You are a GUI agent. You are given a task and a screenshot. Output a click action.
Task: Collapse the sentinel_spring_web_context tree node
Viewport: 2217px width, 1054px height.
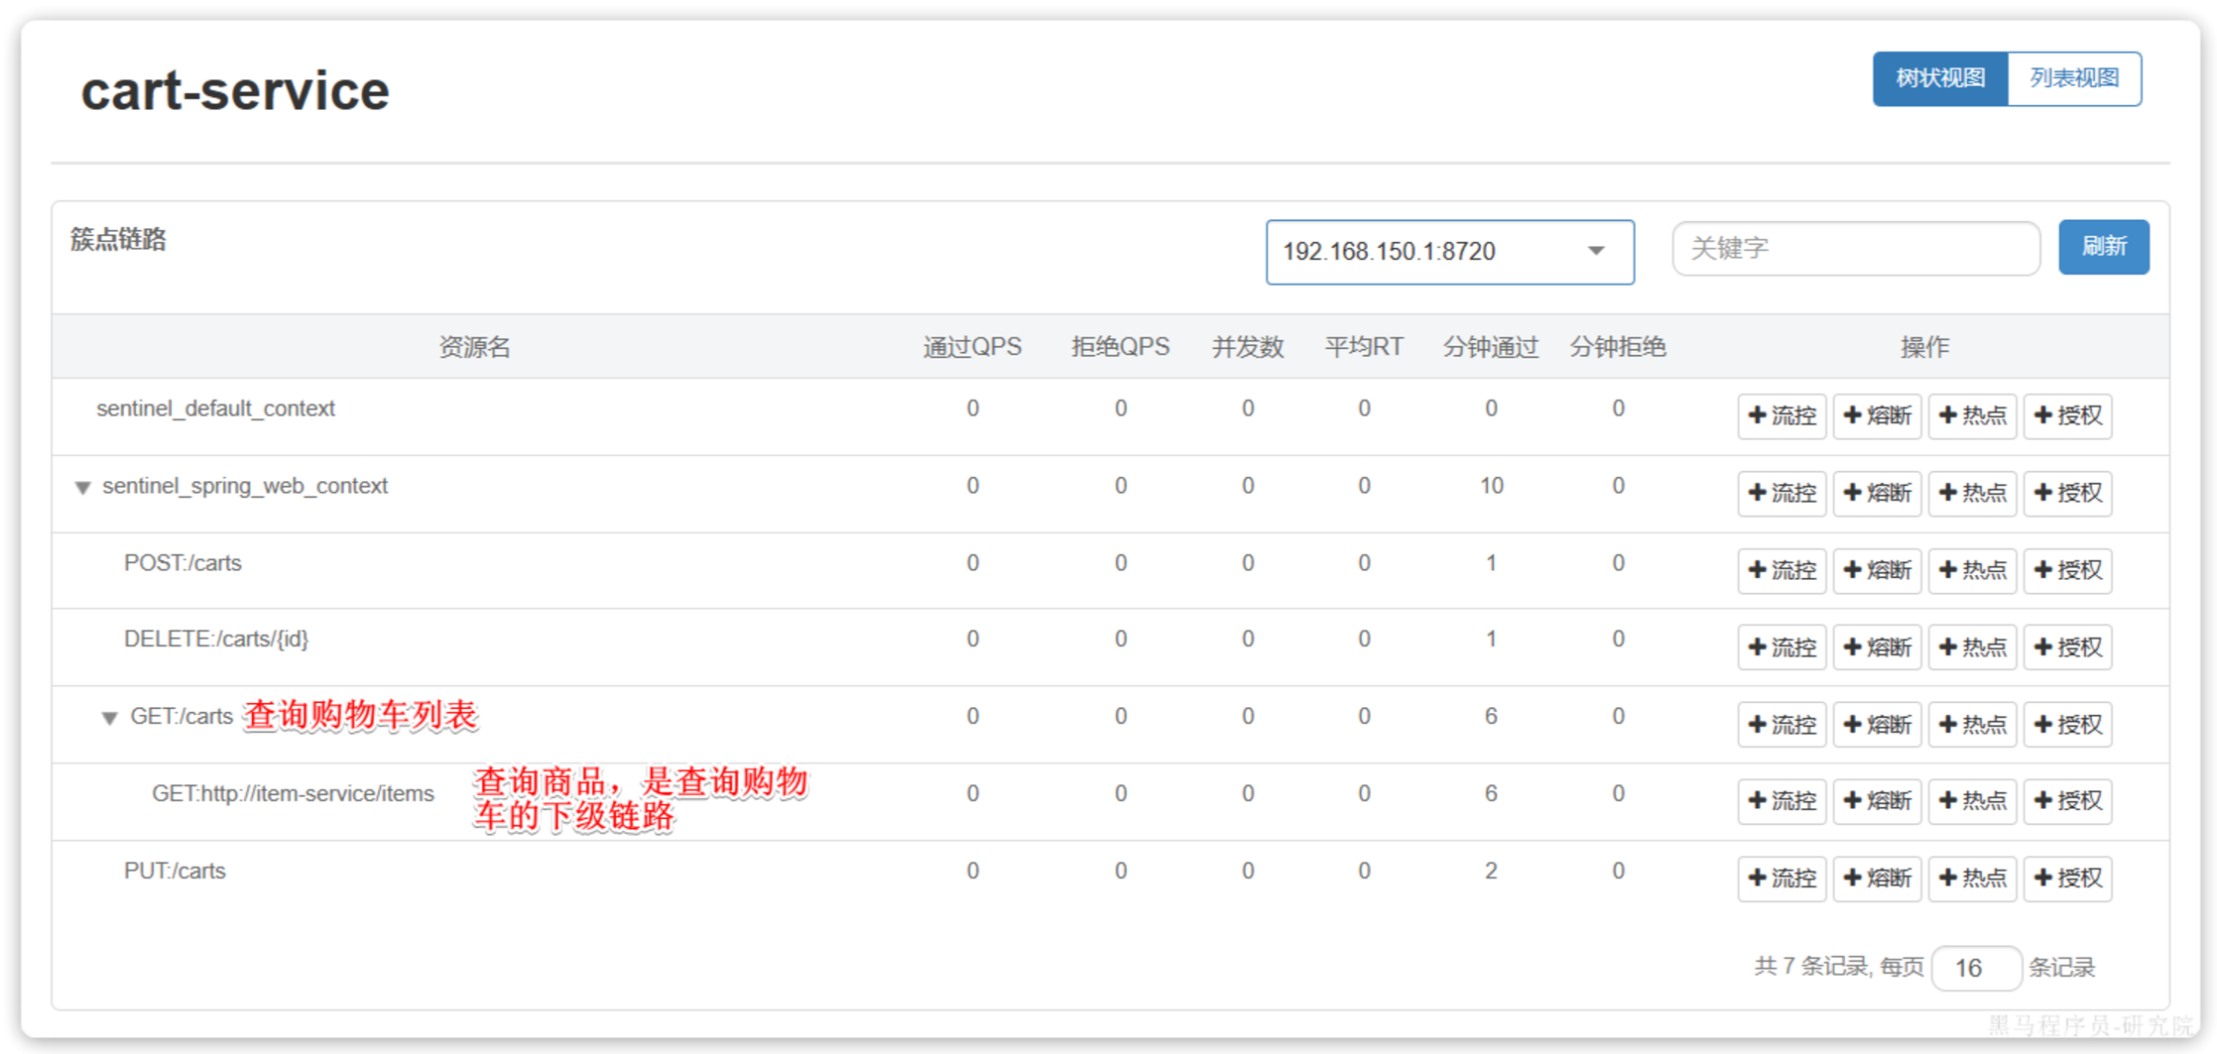[83, 487]
